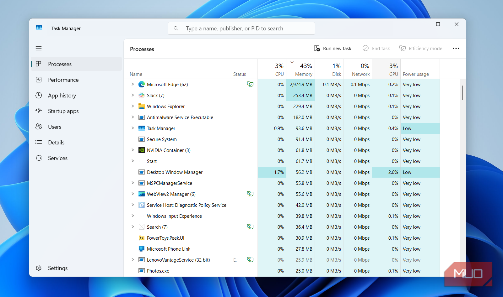Expand the WebView2 Manager process group
Viewport: 503px width, 297px height.
tap(133, 194)
